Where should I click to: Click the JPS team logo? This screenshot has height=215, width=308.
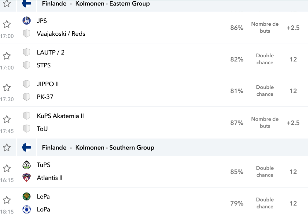tap(26, 20)
